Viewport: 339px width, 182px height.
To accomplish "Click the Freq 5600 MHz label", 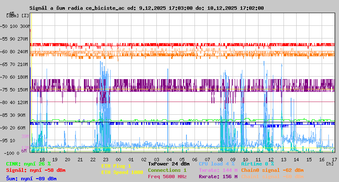I will click(167, 176).
